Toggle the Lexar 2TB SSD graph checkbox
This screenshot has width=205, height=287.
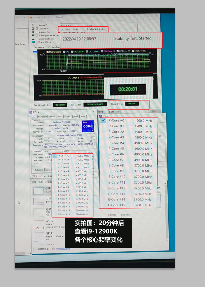133,51
